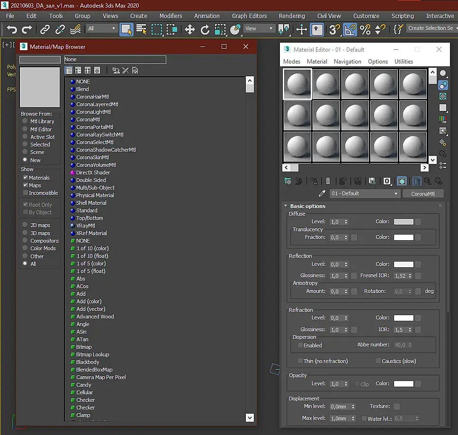Activate the Rotate tool
Image resolution: width=458 pixels, height=435 pixels.
coord(205,30)
